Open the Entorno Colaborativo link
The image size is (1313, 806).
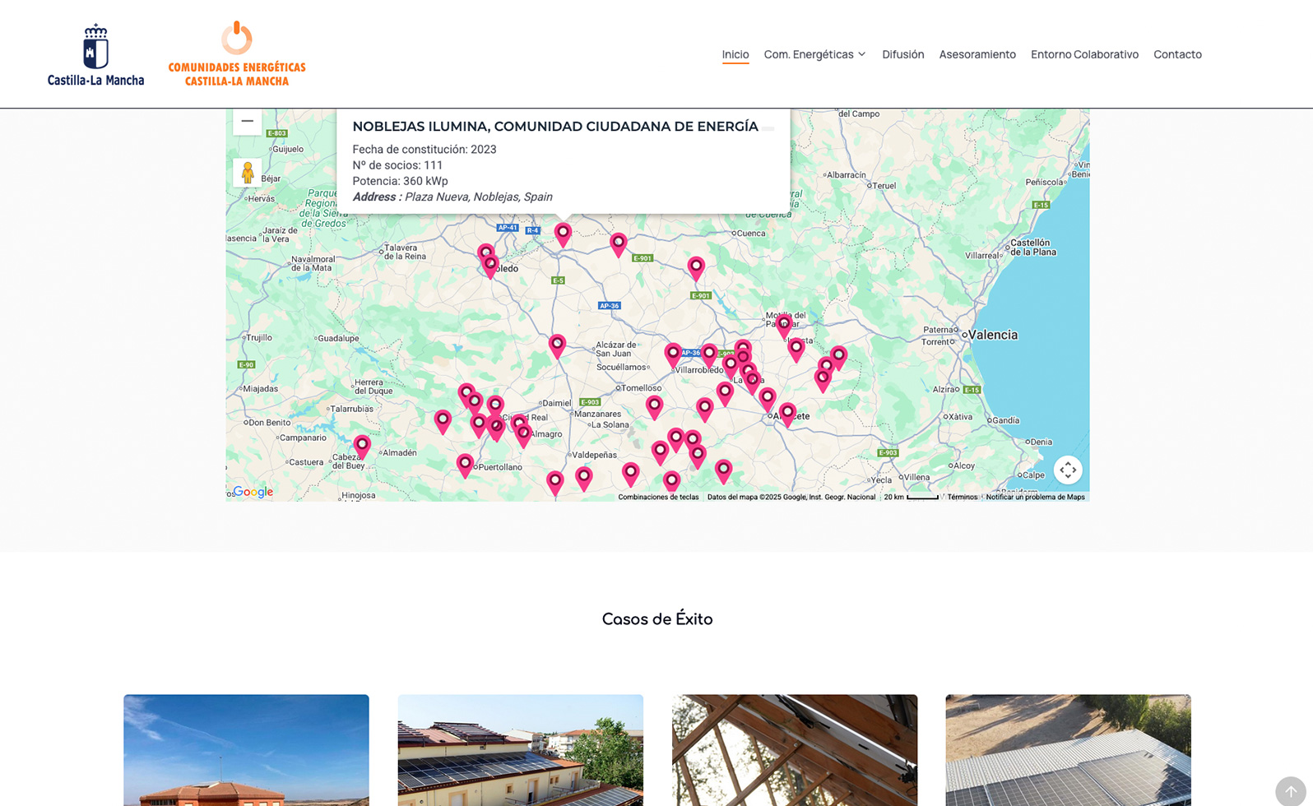(1084, 54)
